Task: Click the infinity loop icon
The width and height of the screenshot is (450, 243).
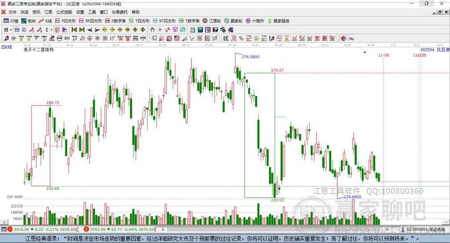Action: pos(351,39)
